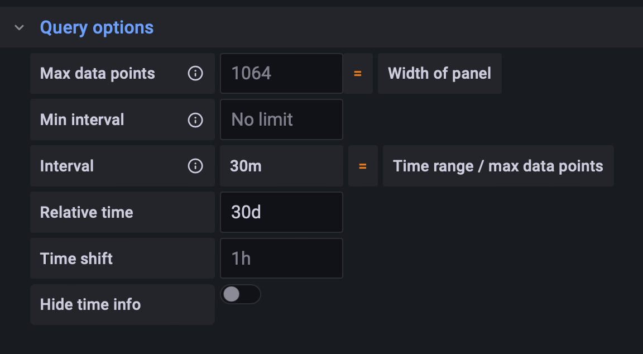This screenshot has height=354, width=643.
Task: Click the Max data points label
Action: (98, 73)
